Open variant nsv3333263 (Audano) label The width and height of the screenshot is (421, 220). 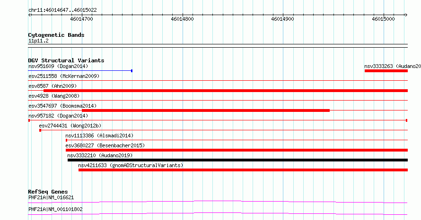[x=393, y=66]
